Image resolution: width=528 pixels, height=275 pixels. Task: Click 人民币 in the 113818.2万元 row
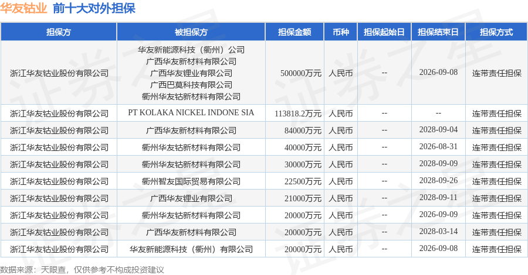pos(341,114)
